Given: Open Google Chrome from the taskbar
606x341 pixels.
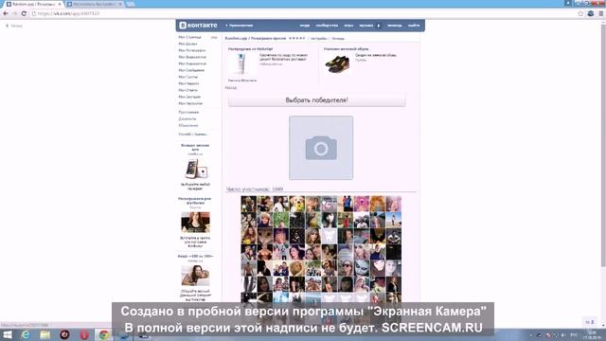Looking at the screenshot, I should (103, 334).
